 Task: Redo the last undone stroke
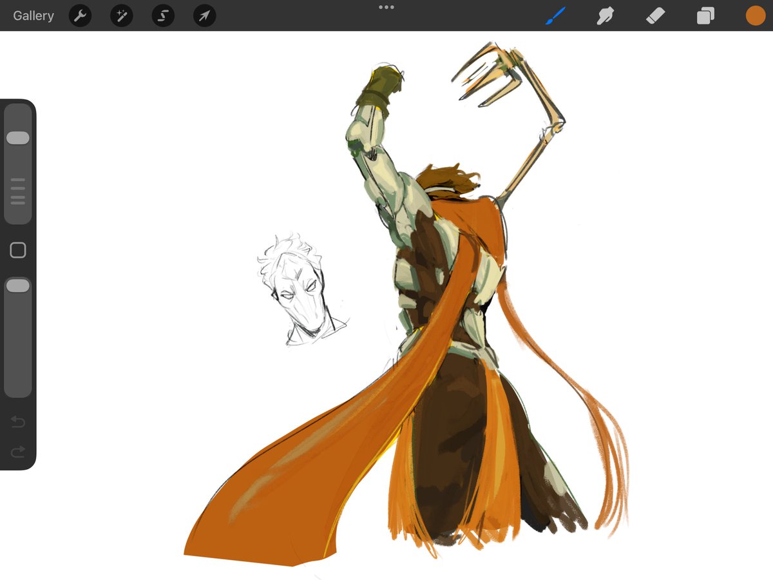click(18, 451)
